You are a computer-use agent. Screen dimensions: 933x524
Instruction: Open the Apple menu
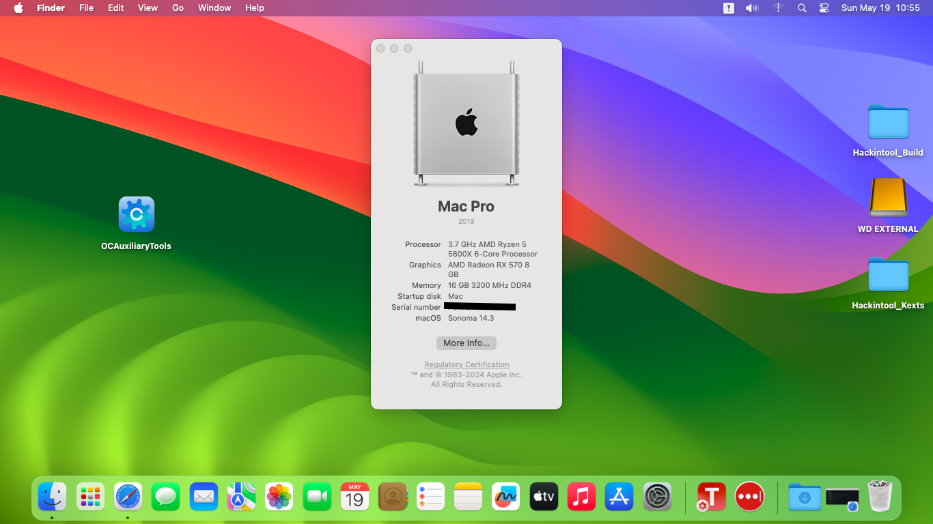tap(18, 8)
